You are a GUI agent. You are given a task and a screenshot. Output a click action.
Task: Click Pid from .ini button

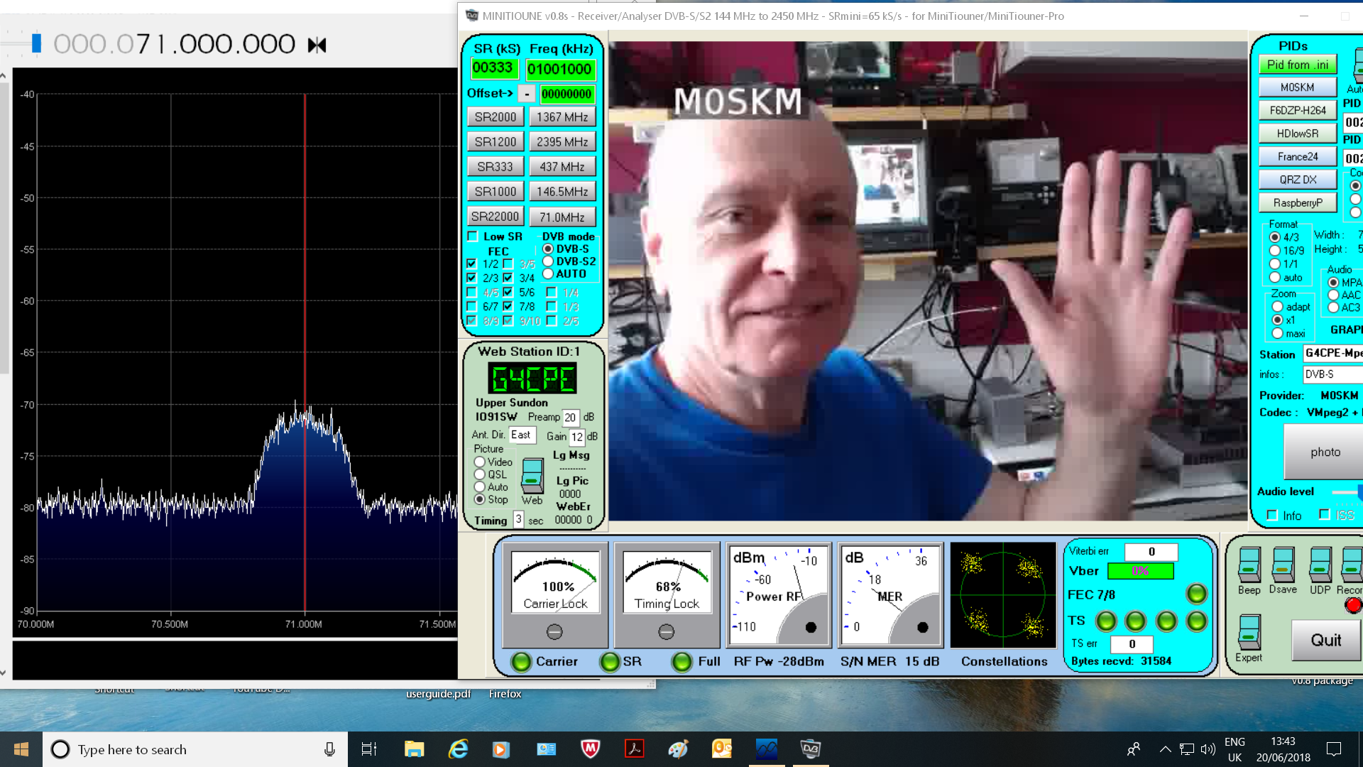pyautogui.click(x=1298, y=65)
